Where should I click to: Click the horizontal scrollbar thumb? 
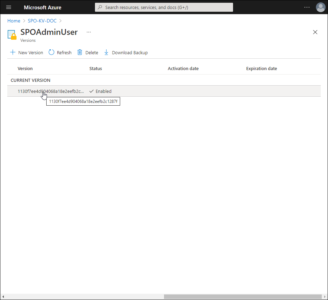[x=242, y=297]
